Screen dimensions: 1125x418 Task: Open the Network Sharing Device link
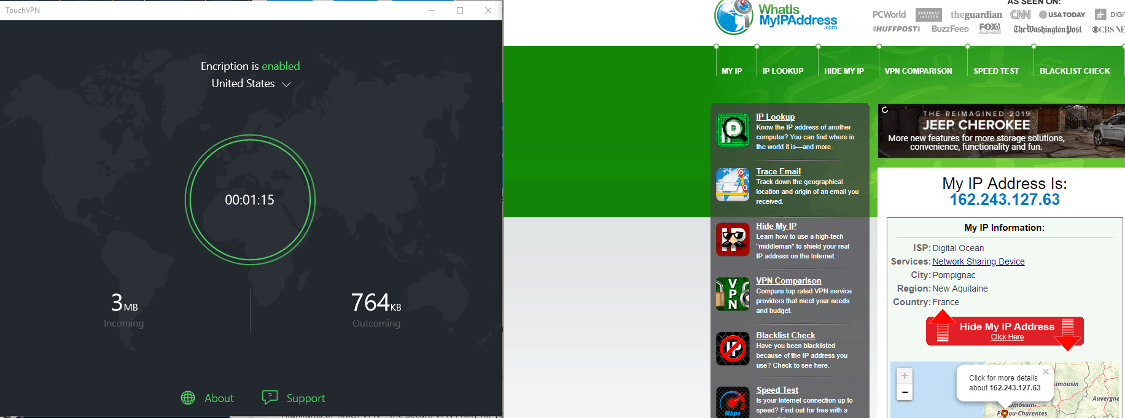coord(978,261)
